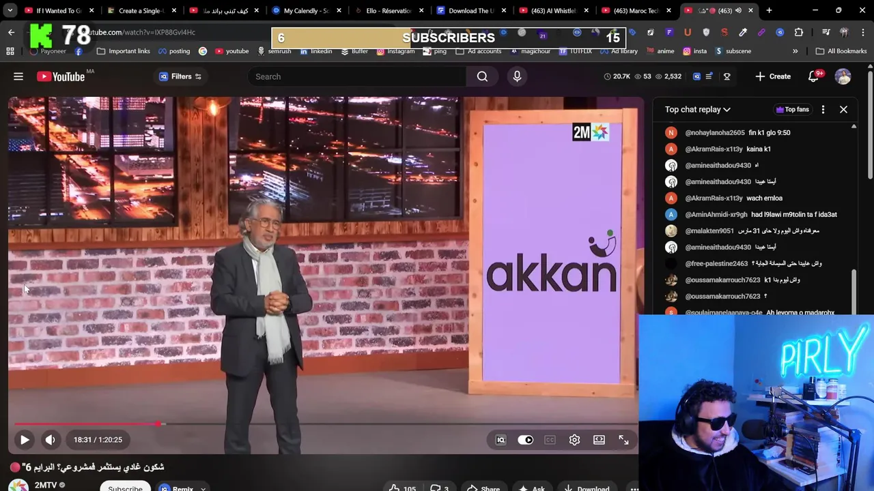Click the Top fans button

click(x=792, y=109)
